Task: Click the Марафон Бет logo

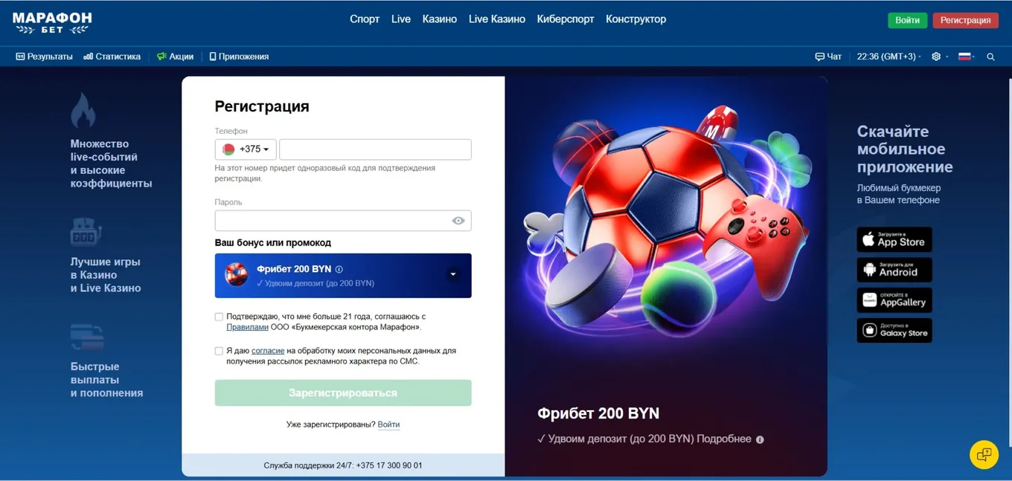Action: coord(52,22)
